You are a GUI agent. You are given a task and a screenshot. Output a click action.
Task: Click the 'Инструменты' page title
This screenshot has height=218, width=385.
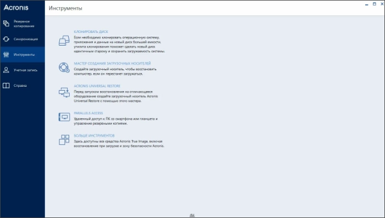pyautogui.click(x=65, y=8)
